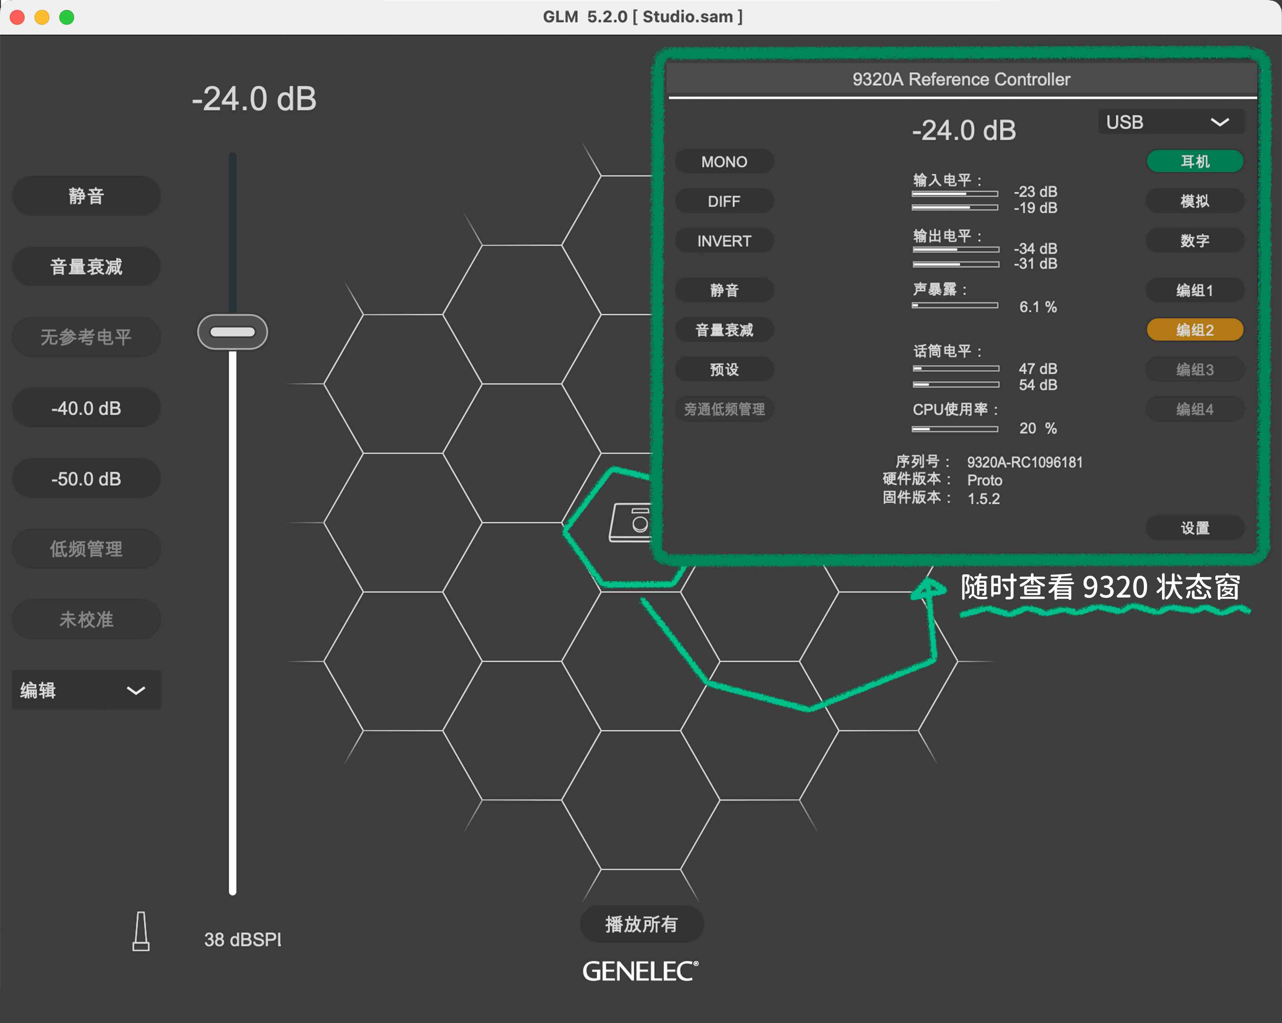
Task: Toggle MONO in the 9320A panel
Action: pyautogui.click(x=724, y=161)
